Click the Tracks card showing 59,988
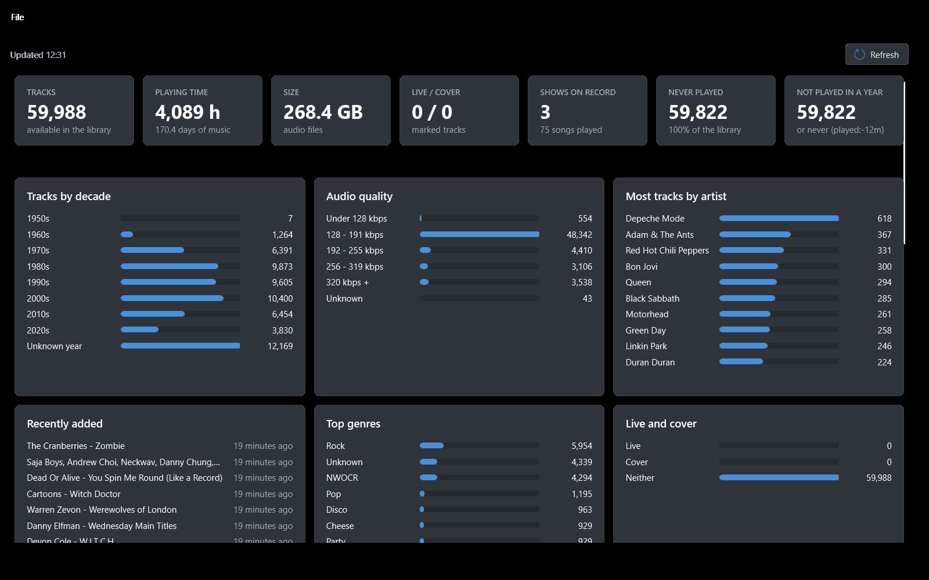929x580 pixels. (x=74, y=110)
